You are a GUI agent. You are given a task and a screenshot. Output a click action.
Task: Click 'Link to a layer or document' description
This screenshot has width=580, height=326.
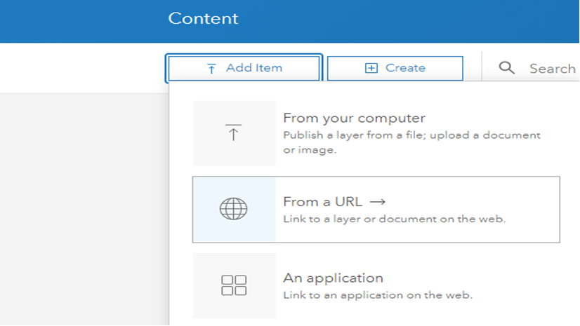(394, 219)
